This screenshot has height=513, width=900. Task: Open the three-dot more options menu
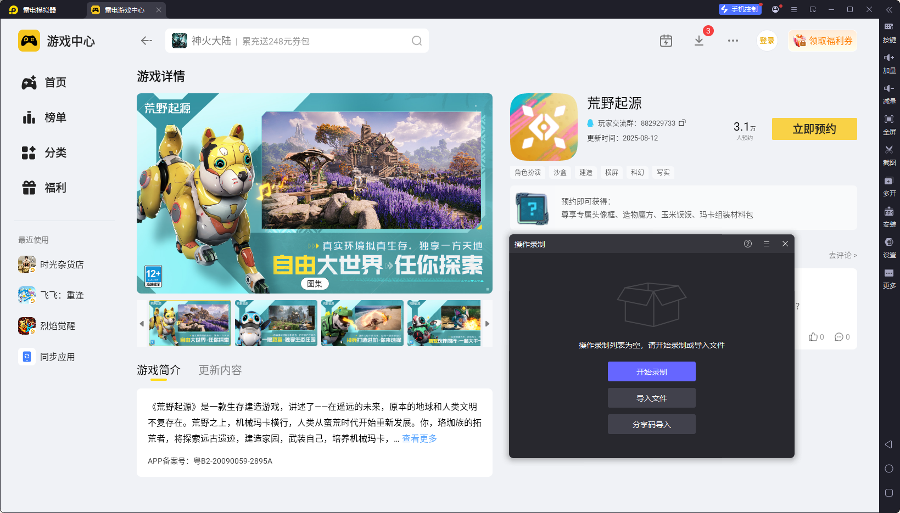point(733,41)
